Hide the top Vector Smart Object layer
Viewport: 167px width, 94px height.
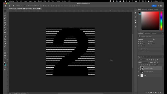tap(139, 68)
